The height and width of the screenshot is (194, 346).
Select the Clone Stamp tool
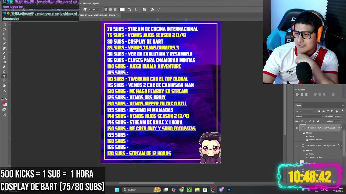(x=4, y=58)
